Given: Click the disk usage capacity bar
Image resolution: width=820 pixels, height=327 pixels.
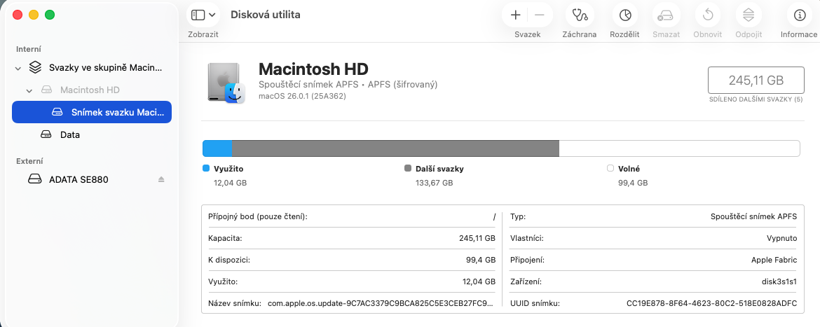Looking at the screenshot, I should point(500,148).
